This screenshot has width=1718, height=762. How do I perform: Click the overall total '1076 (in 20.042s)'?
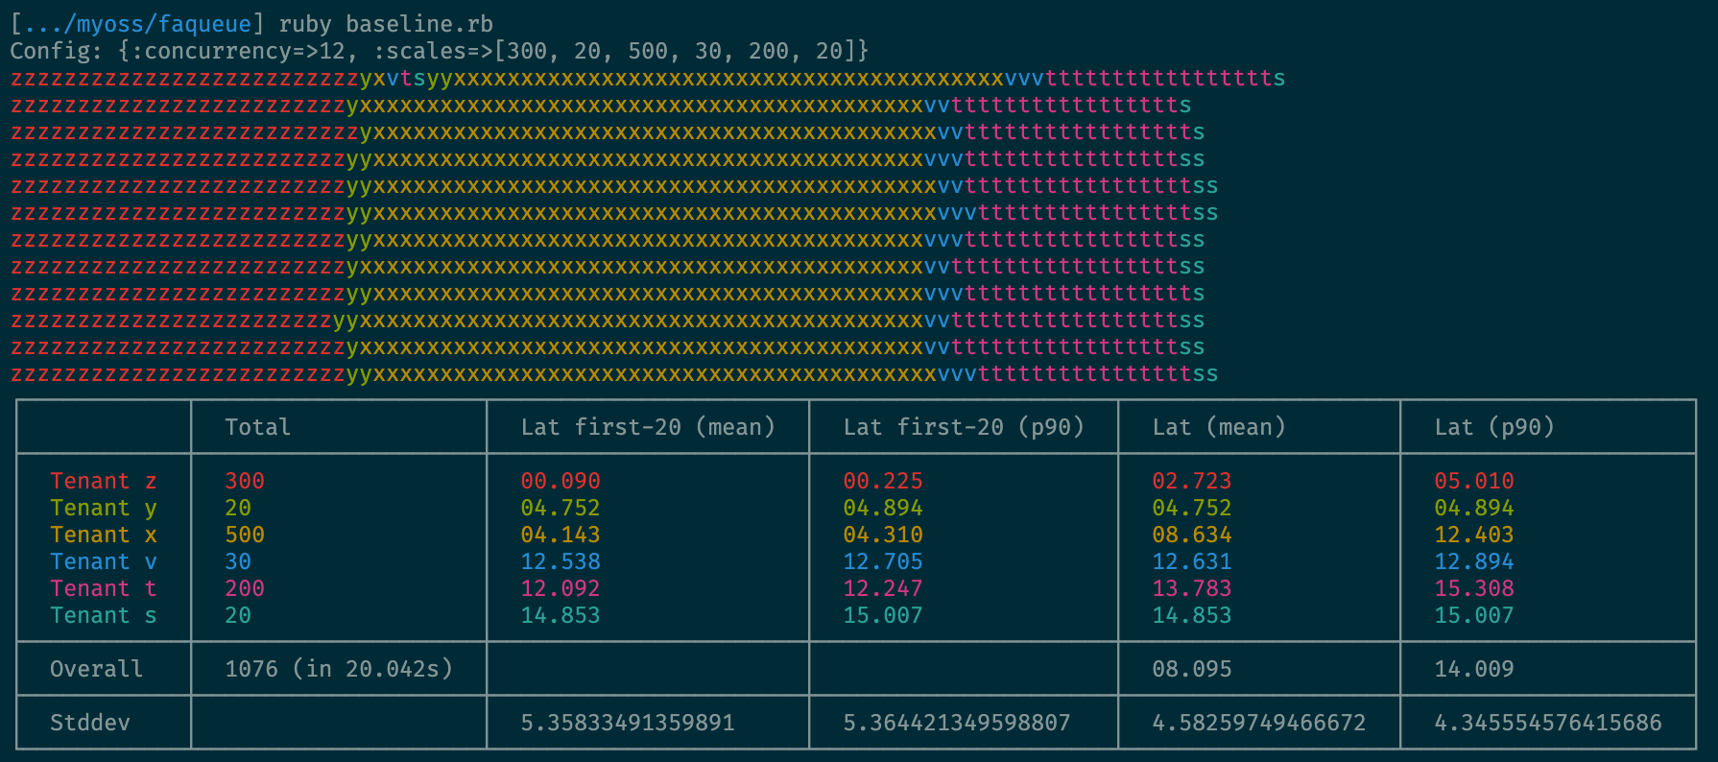pyautogui.click(x=339, y=669)
